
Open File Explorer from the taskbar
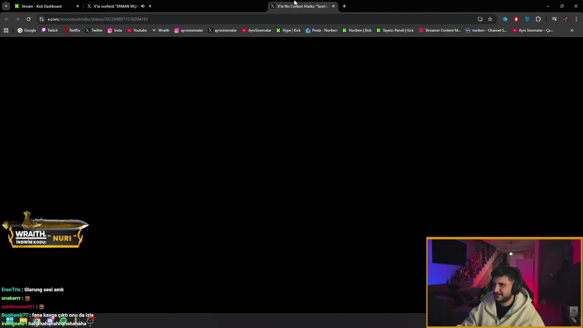pyautogui.click(x=23, y=321)
